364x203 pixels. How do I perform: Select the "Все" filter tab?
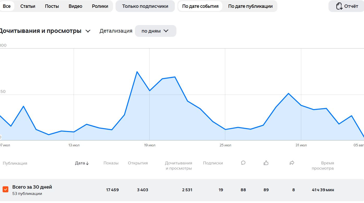click(7, 6)
